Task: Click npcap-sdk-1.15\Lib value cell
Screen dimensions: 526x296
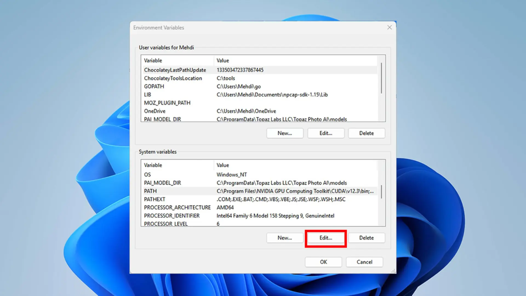Action: [x=272, y=95]
